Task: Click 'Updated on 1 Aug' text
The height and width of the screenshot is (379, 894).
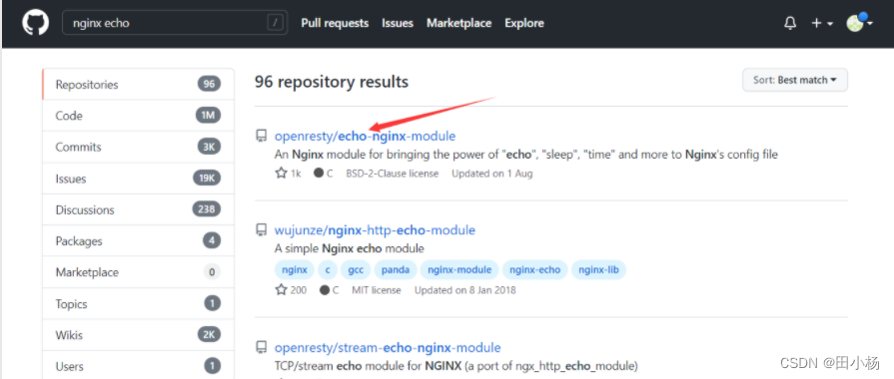Action: 492,174
